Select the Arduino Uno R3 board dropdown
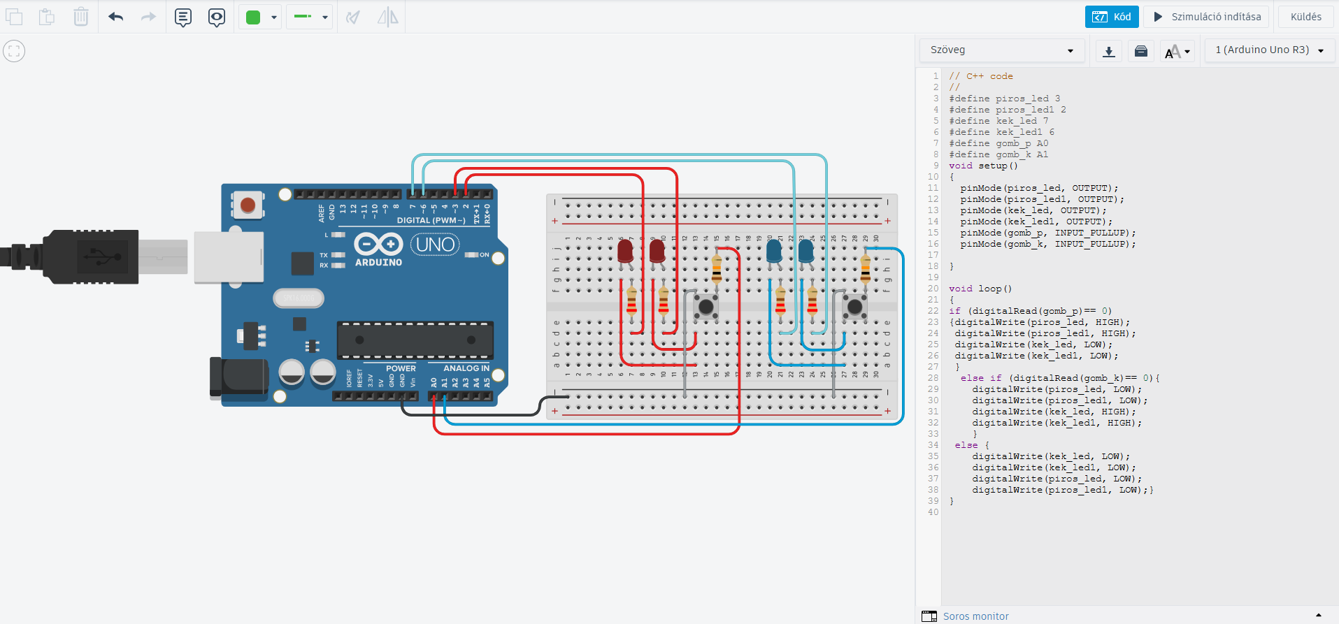 pyautogui.click(x=1269, y=50)
